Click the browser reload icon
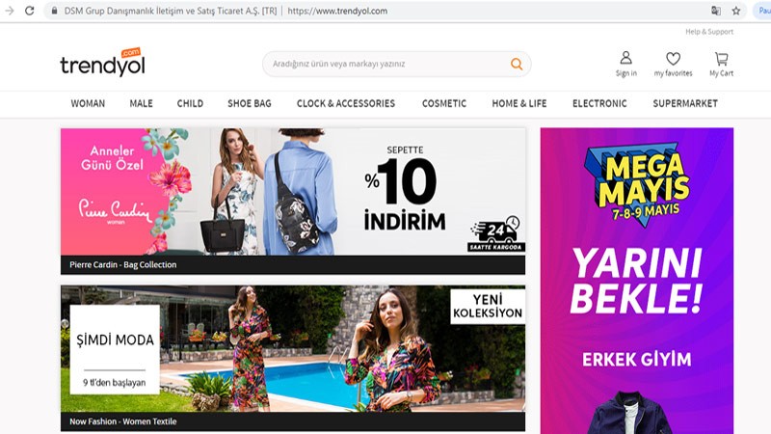771x434 pixels. (30, 11)
